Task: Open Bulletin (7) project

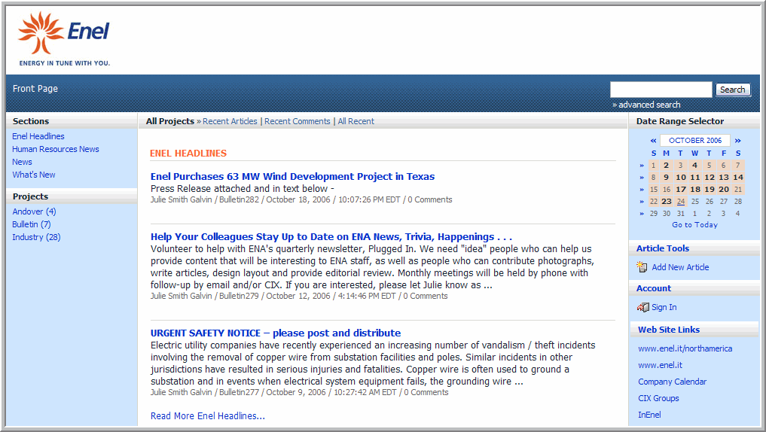Action: [x=32, y=224]
